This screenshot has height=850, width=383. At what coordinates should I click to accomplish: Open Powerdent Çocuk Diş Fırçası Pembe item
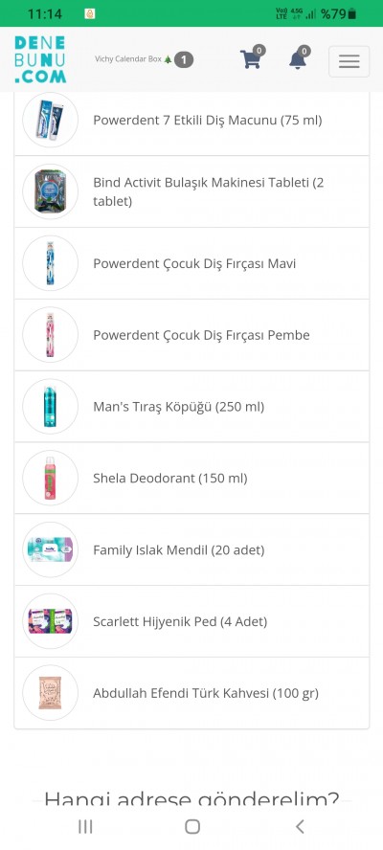pyautogui.click(x=191, y=335)
